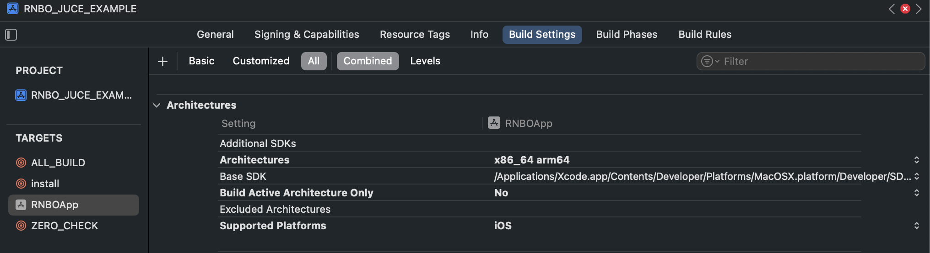Image resolution: width=930 pixels, height=253 pixels.
Task: Click the plus add build setting icon
Action: pyautogui.click(x=162, y=61)
